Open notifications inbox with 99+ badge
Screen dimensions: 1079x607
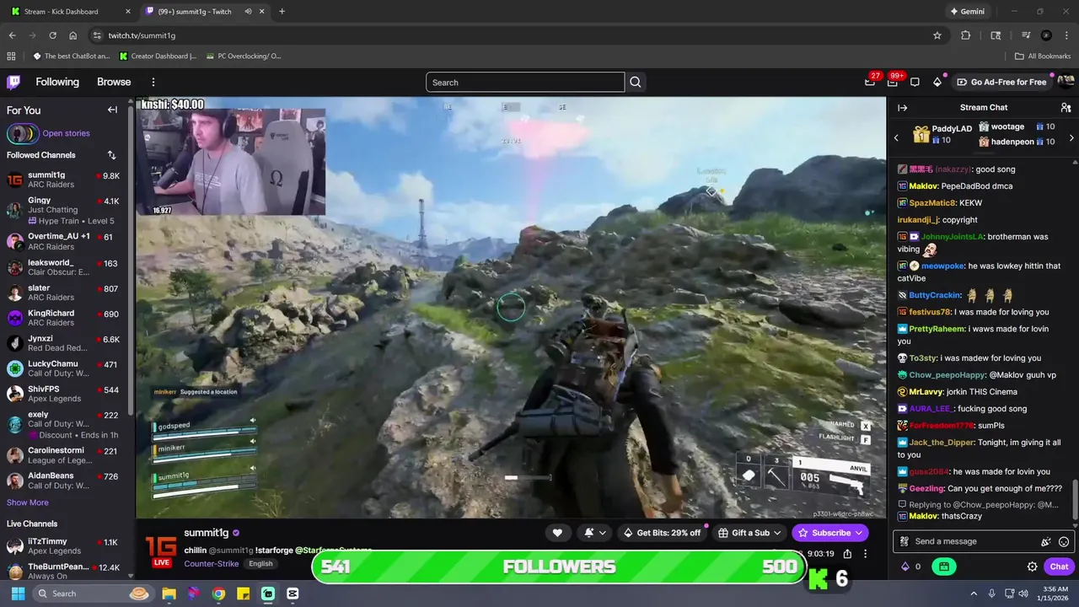[x=893, y=82]
